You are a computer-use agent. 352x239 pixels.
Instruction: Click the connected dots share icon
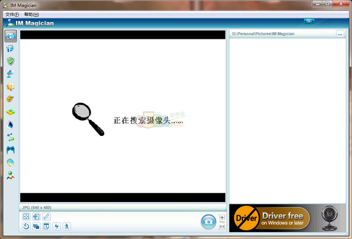click(10, 137)
